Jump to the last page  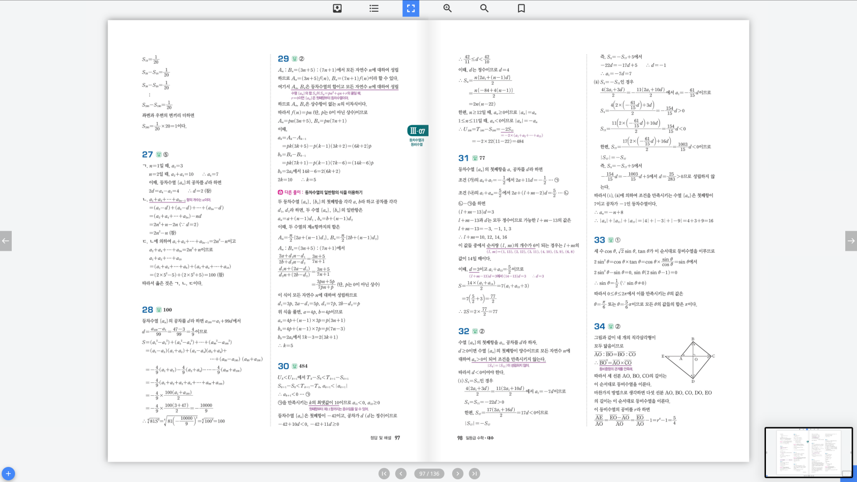click(475, 473)
